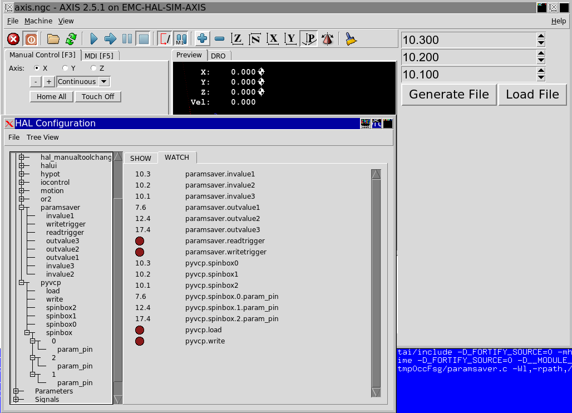Open the Tree View menu in HAL Configuration
This screenshot has height=413, width=572.
[43, 137]
